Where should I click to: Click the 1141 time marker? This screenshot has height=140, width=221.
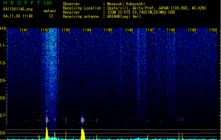click(x=24, y=30)
